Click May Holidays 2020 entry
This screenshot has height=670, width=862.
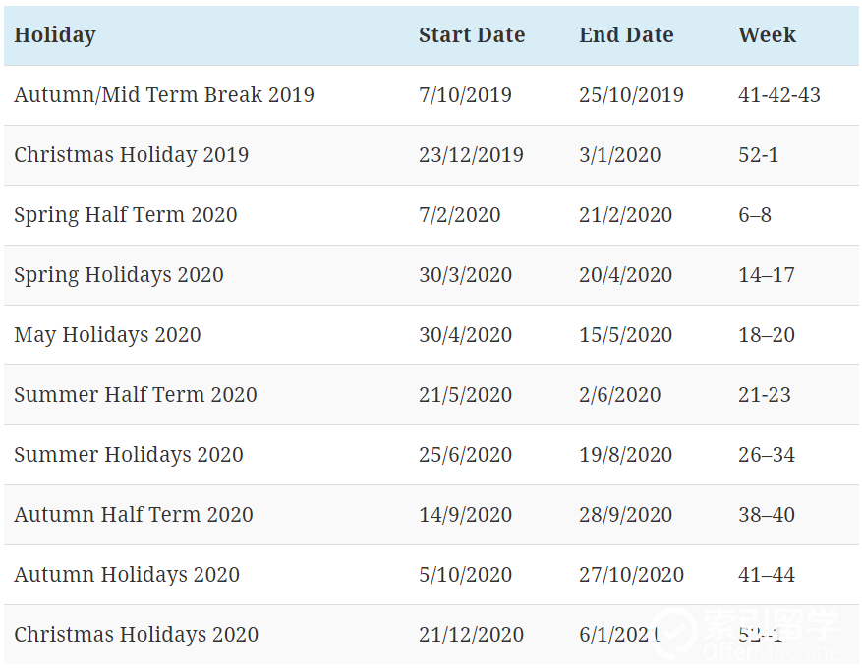tap(108, 335)
